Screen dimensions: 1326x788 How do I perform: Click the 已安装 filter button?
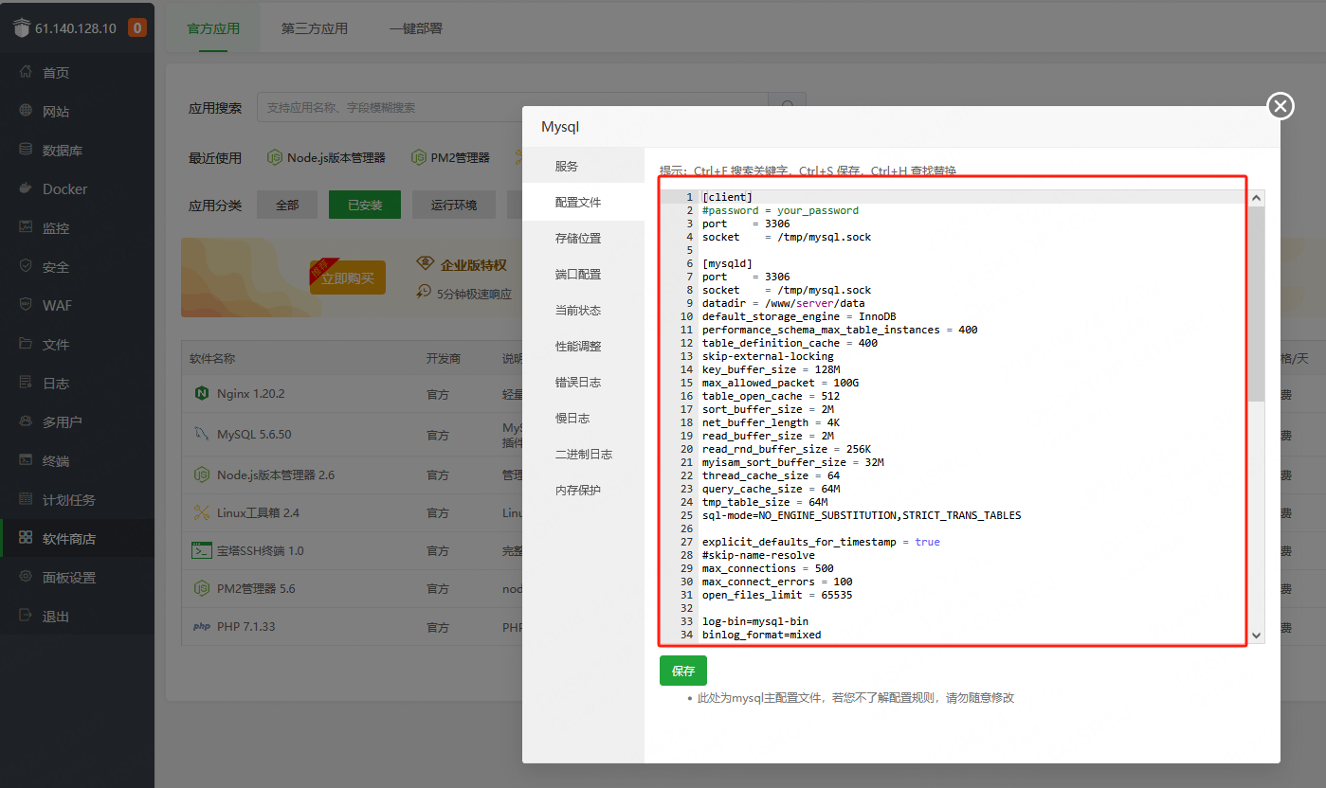pos(364,204)
